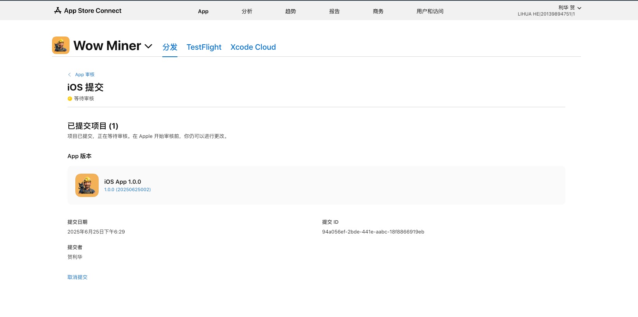The height and width of the screenshot is (317, 638).
Task: Open the Wow Miner app switcher chevron
Action: point(148,46)
